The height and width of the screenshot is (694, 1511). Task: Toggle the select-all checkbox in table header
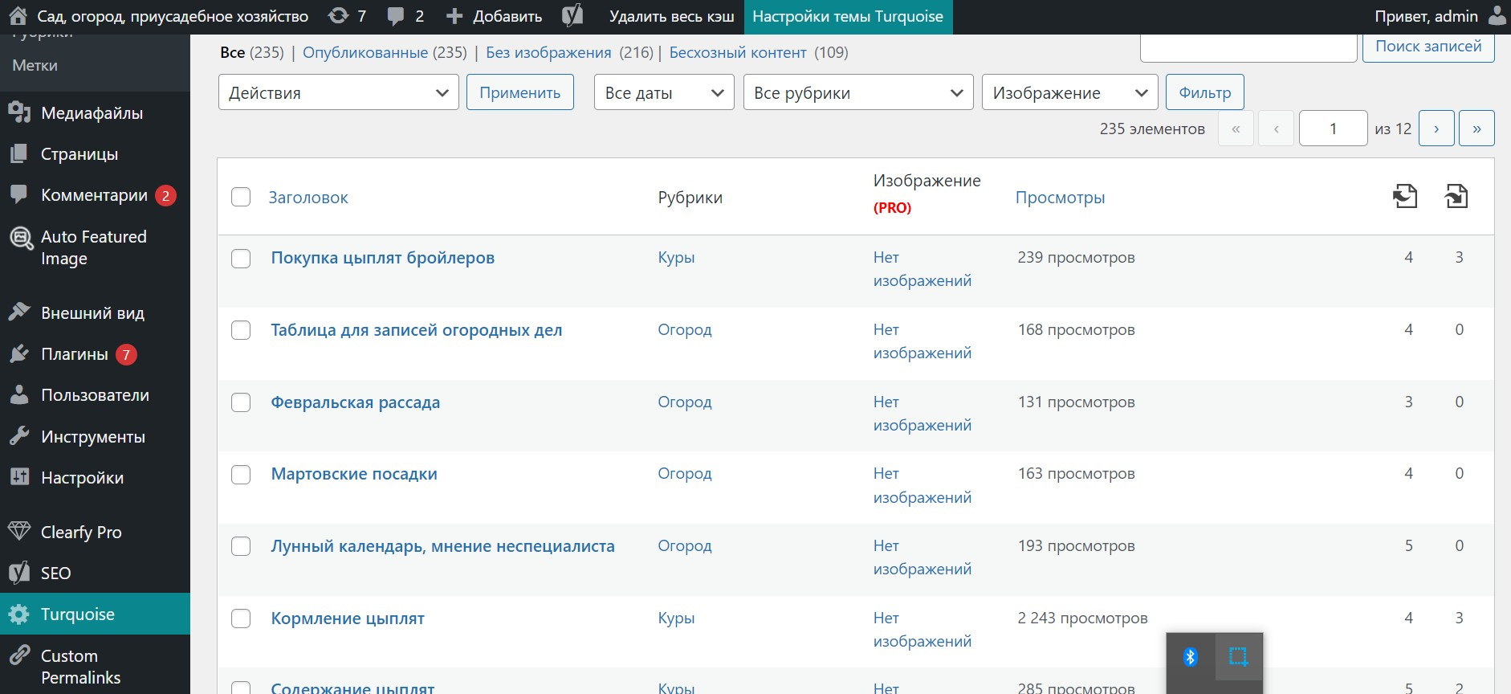(241, 197)
